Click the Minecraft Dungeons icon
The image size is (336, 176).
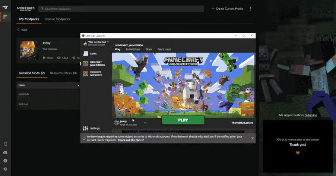(85, 73)
